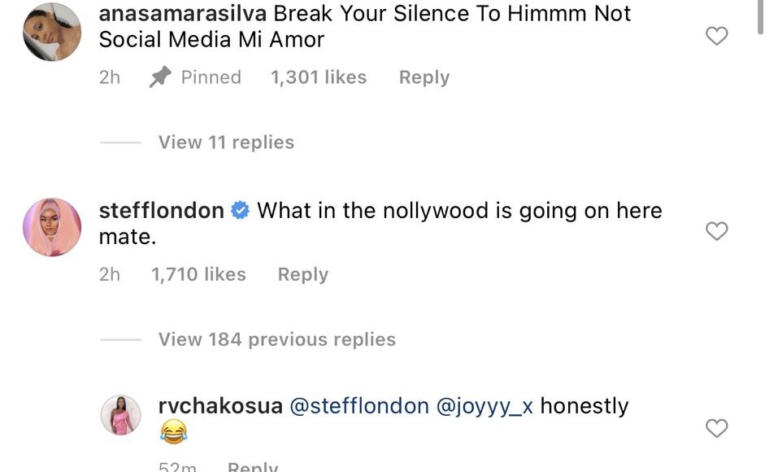This screenshot has width=769, height=472.
Task: Like anasamarasilva's pinned comment with heart
Action: [x=716, y=36]
